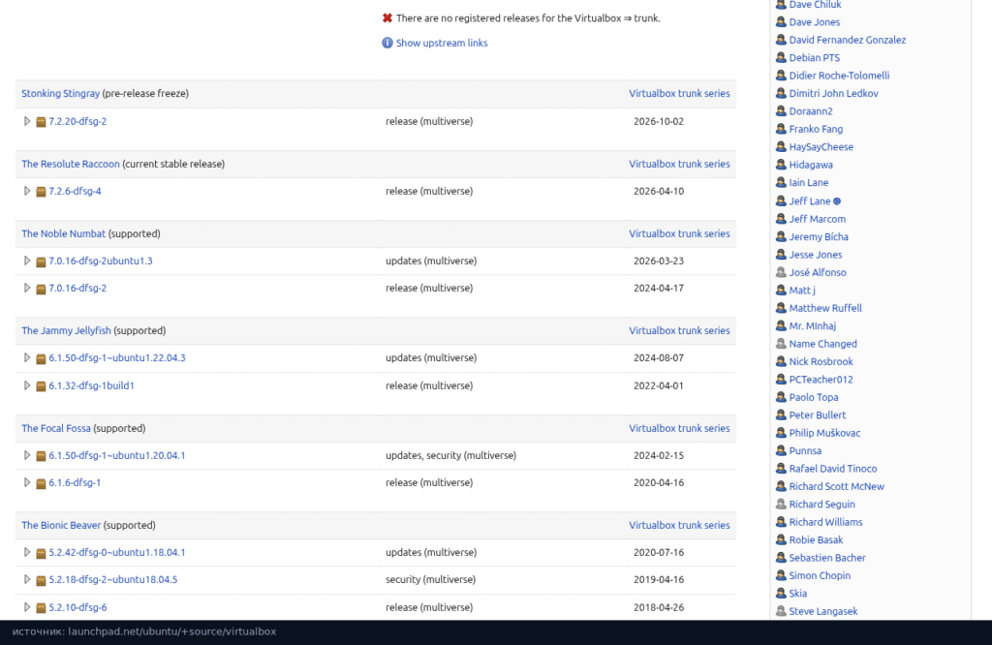The height and width of the screenshot is (645, 992).
Task: Open The Focal Fossa series link
Action: [x=56, y=428]
